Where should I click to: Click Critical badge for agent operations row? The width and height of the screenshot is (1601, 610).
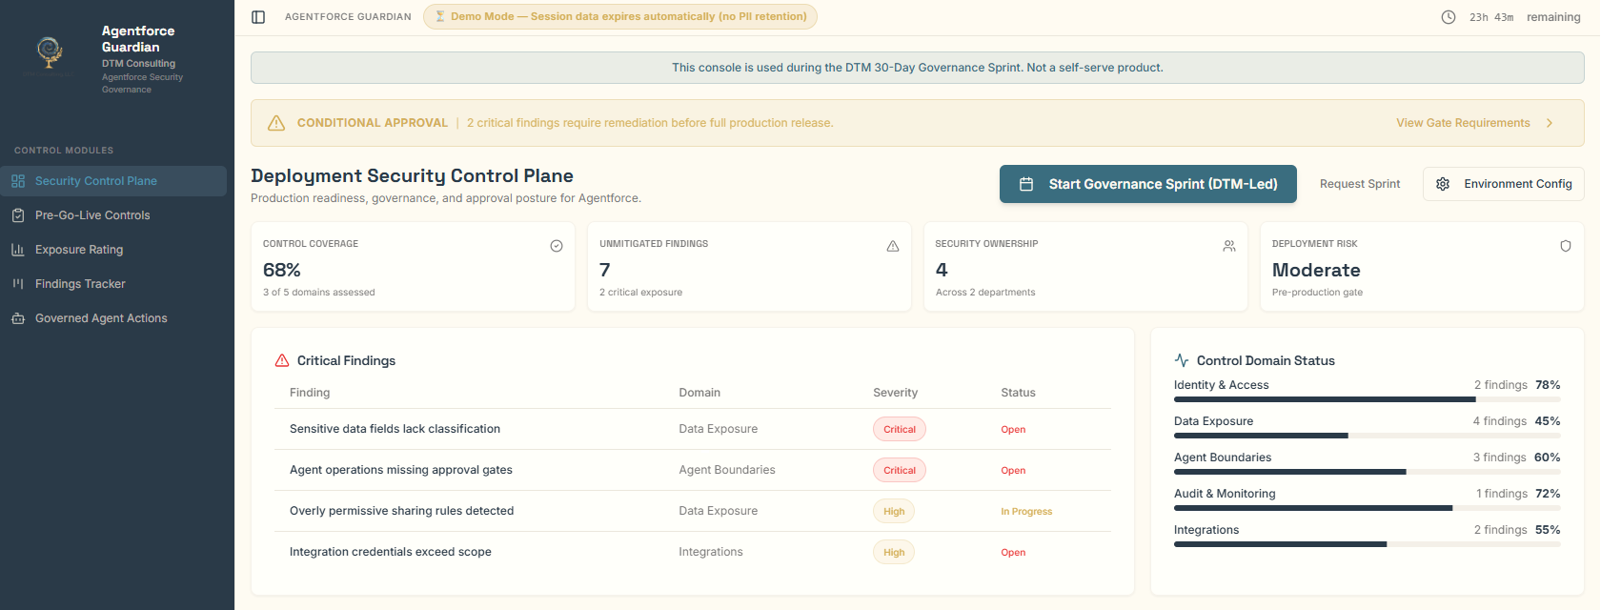(900, 470)
